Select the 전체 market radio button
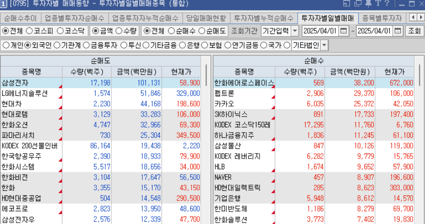Viewport: 425px width, 224px height. pos(5,31)
